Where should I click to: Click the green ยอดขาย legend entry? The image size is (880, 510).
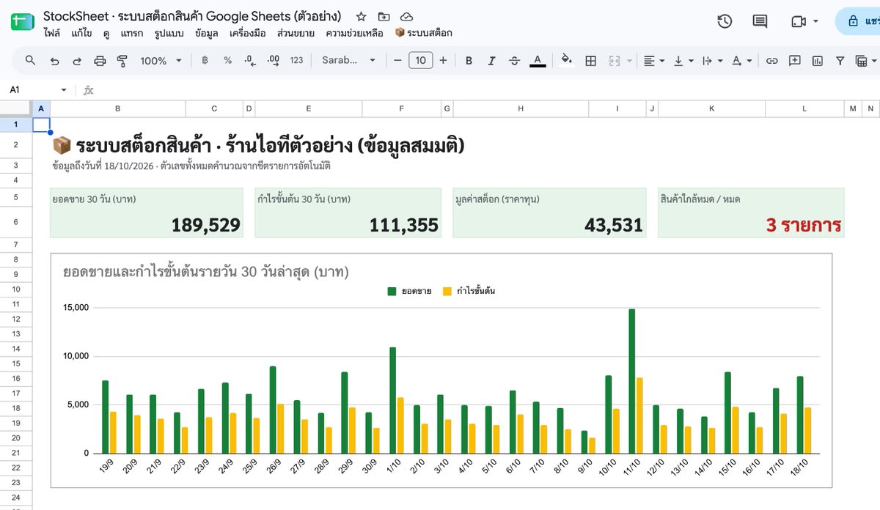click(409, 291)
